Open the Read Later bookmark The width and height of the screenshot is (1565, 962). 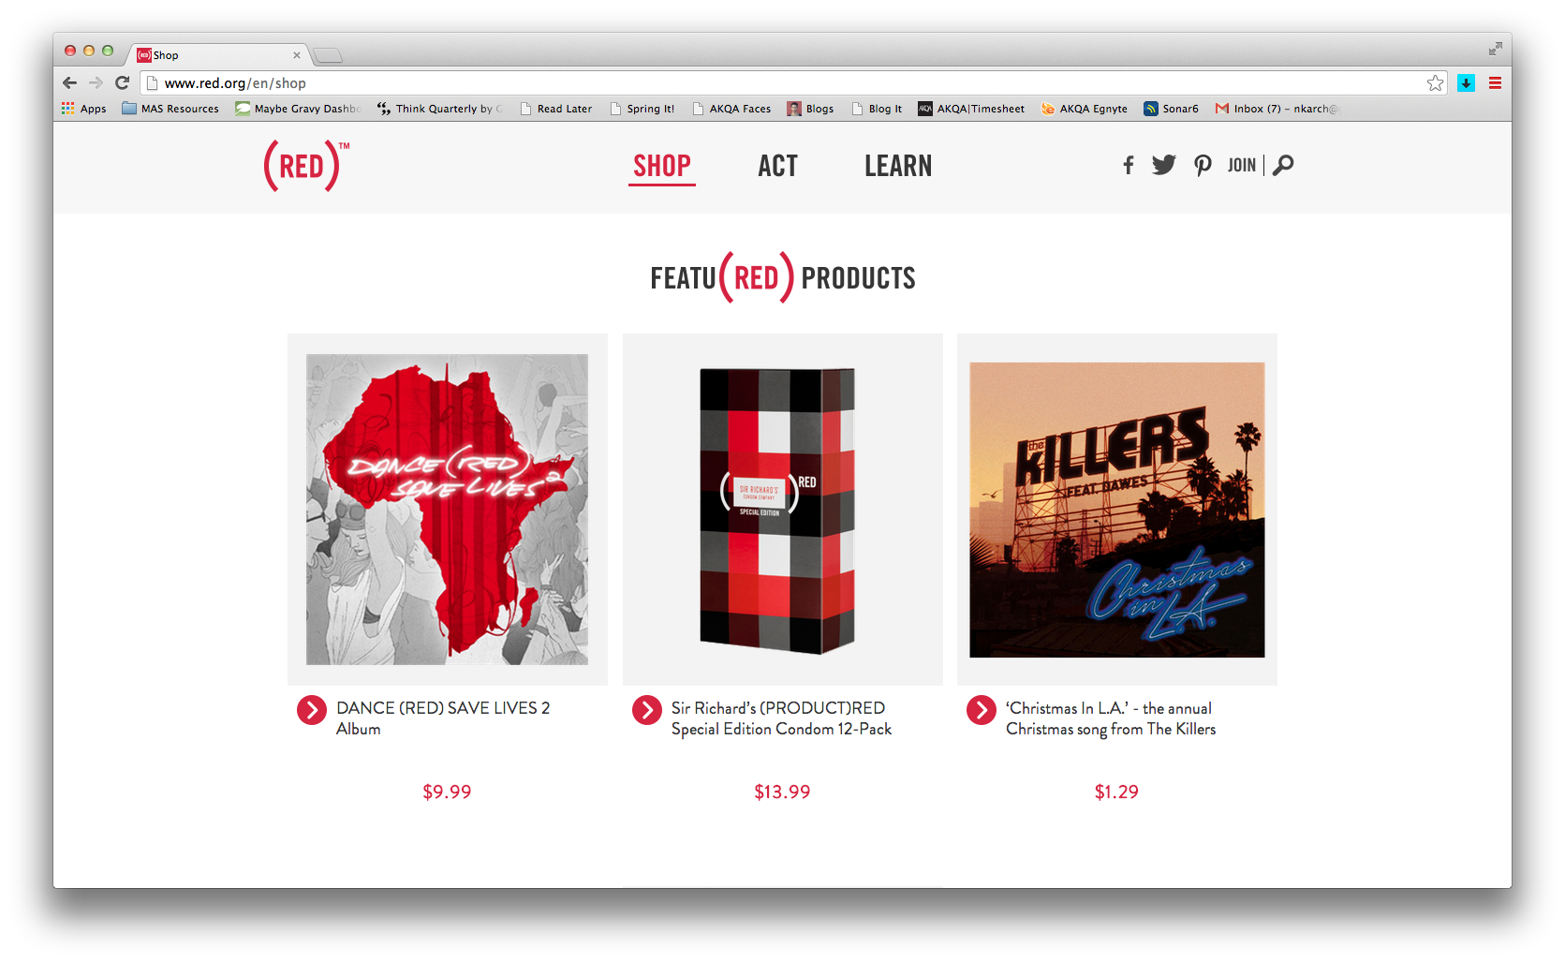pyautogui.click(x=556, y=109)
